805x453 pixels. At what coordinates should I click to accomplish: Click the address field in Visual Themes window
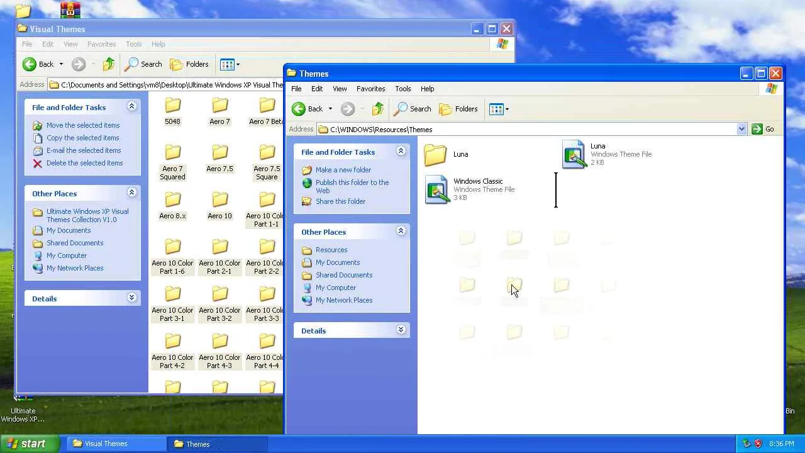[x=165, y=84]
